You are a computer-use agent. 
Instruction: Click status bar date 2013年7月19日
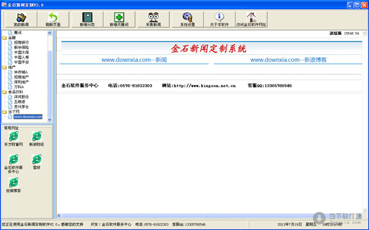point(290,224)
